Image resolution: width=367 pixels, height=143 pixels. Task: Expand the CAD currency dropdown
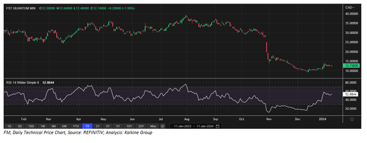click(x=349, y=7)
